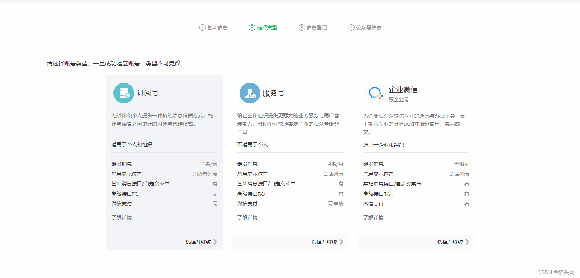The height and width of the screenshot is (278, 580).
Task: Click the 4条/月 value
Action: coord(336,164)
